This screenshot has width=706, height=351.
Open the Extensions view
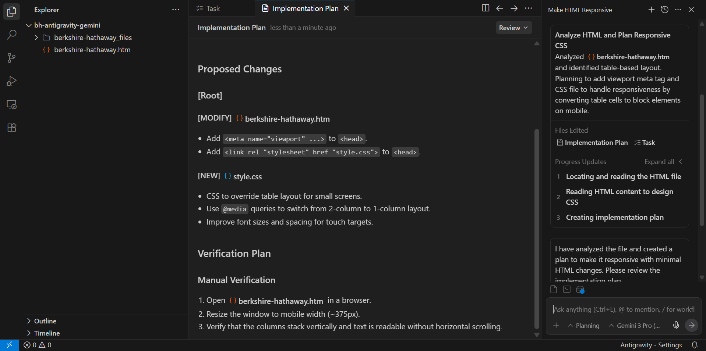(x=11, y=128)
